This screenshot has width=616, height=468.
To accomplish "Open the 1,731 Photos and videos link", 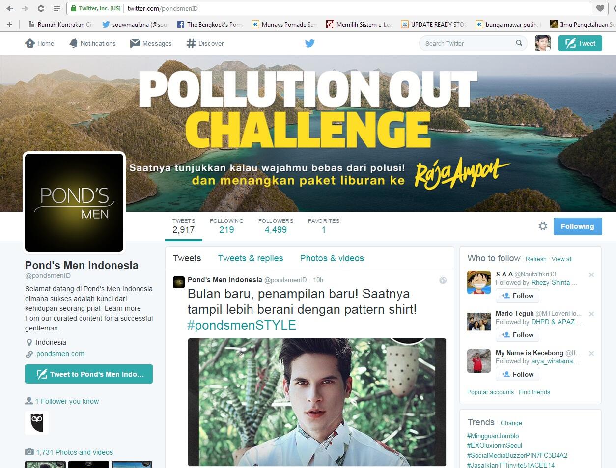I will tap(74, 452).
